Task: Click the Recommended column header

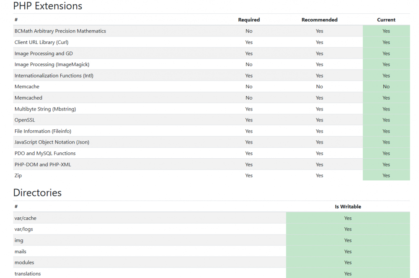Action: 319,20
